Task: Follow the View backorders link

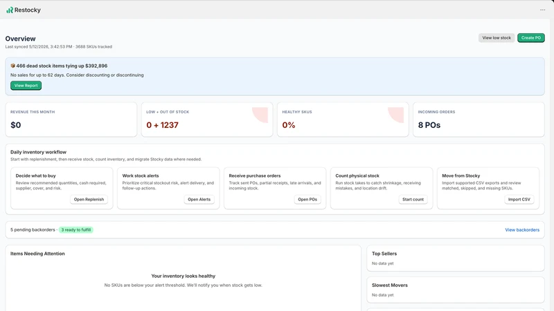Action: click(522, 230)
